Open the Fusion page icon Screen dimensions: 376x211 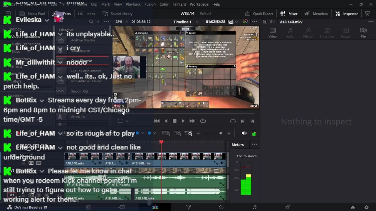coord(188,207)
